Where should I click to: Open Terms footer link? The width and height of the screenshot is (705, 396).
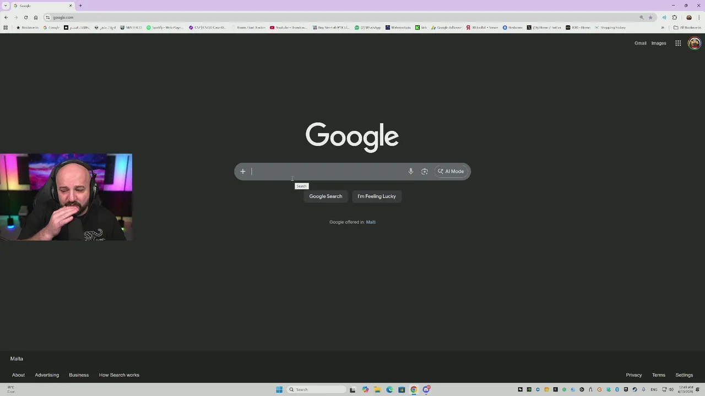click(659, 375)
